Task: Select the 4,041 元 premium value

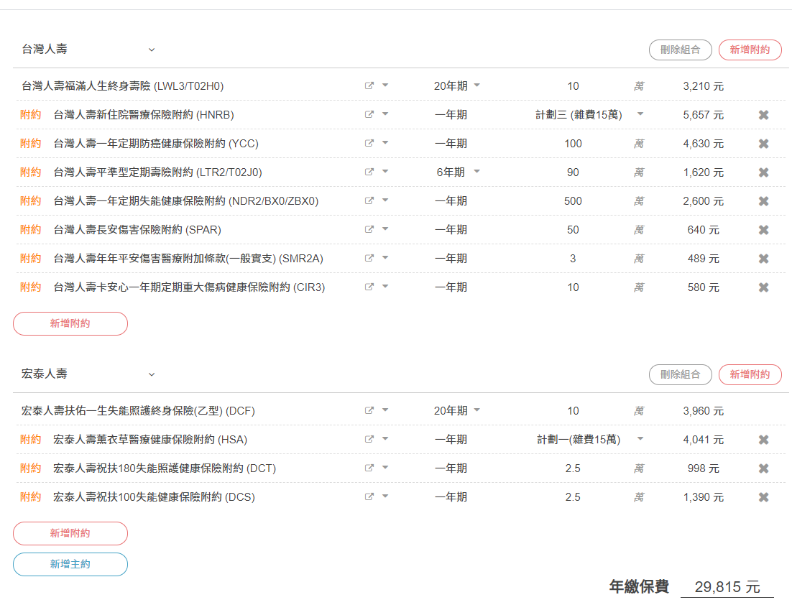Action: [703, 440]
